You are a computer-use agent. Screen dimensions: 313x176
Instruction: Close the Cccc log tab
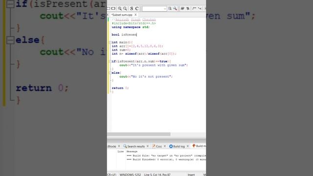[x=165, y=146]
